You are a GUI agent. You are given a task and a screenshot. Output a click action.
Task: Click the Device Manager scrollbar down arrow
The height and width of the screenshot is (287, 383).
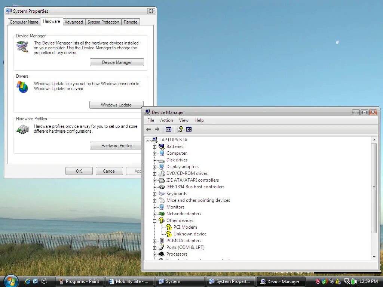click(x=374, y=257)
